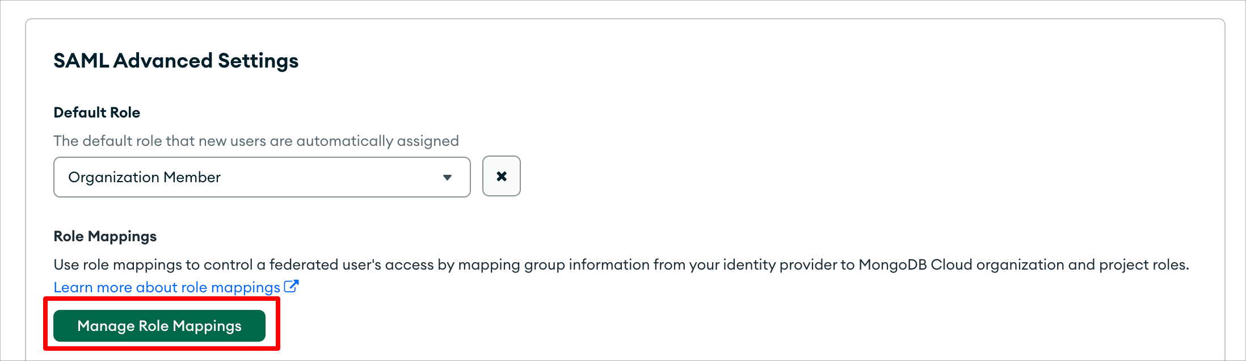The image size is (1246, 361).
Task: Click the external link icon after role mappings link
Action: [x=291, y=287]
